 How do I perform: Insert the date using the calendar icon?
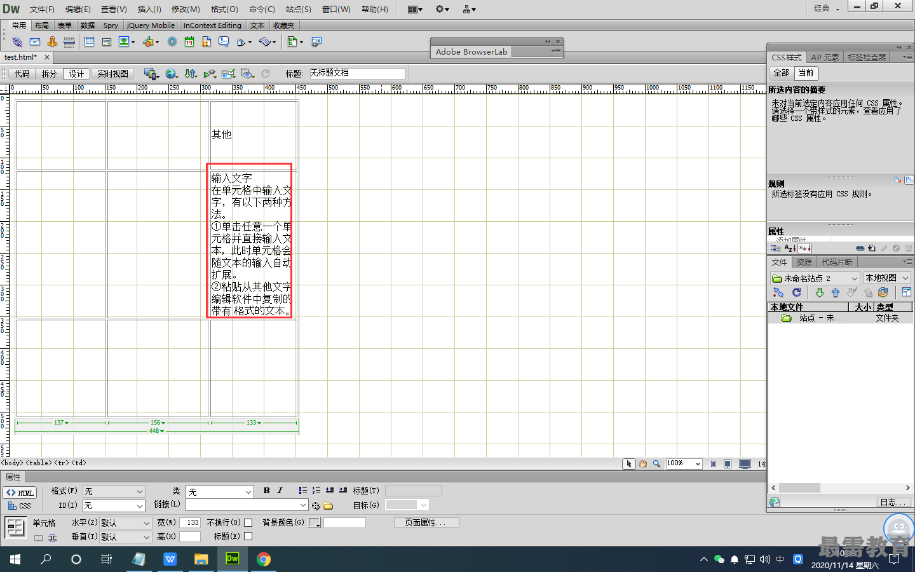pyautogui.click(x=189, y=42)
